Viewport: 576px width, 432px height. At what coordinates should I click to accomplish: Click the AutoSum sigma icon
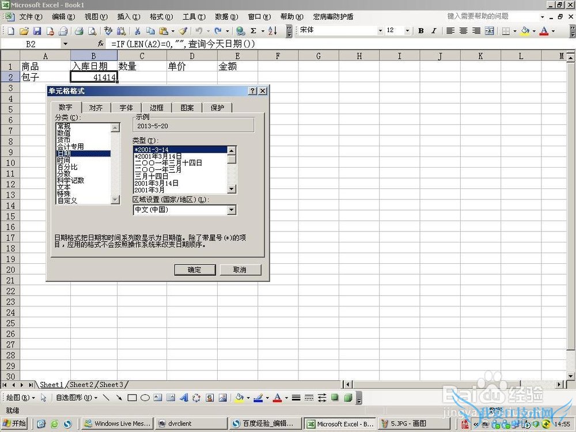tap(253, 31)
